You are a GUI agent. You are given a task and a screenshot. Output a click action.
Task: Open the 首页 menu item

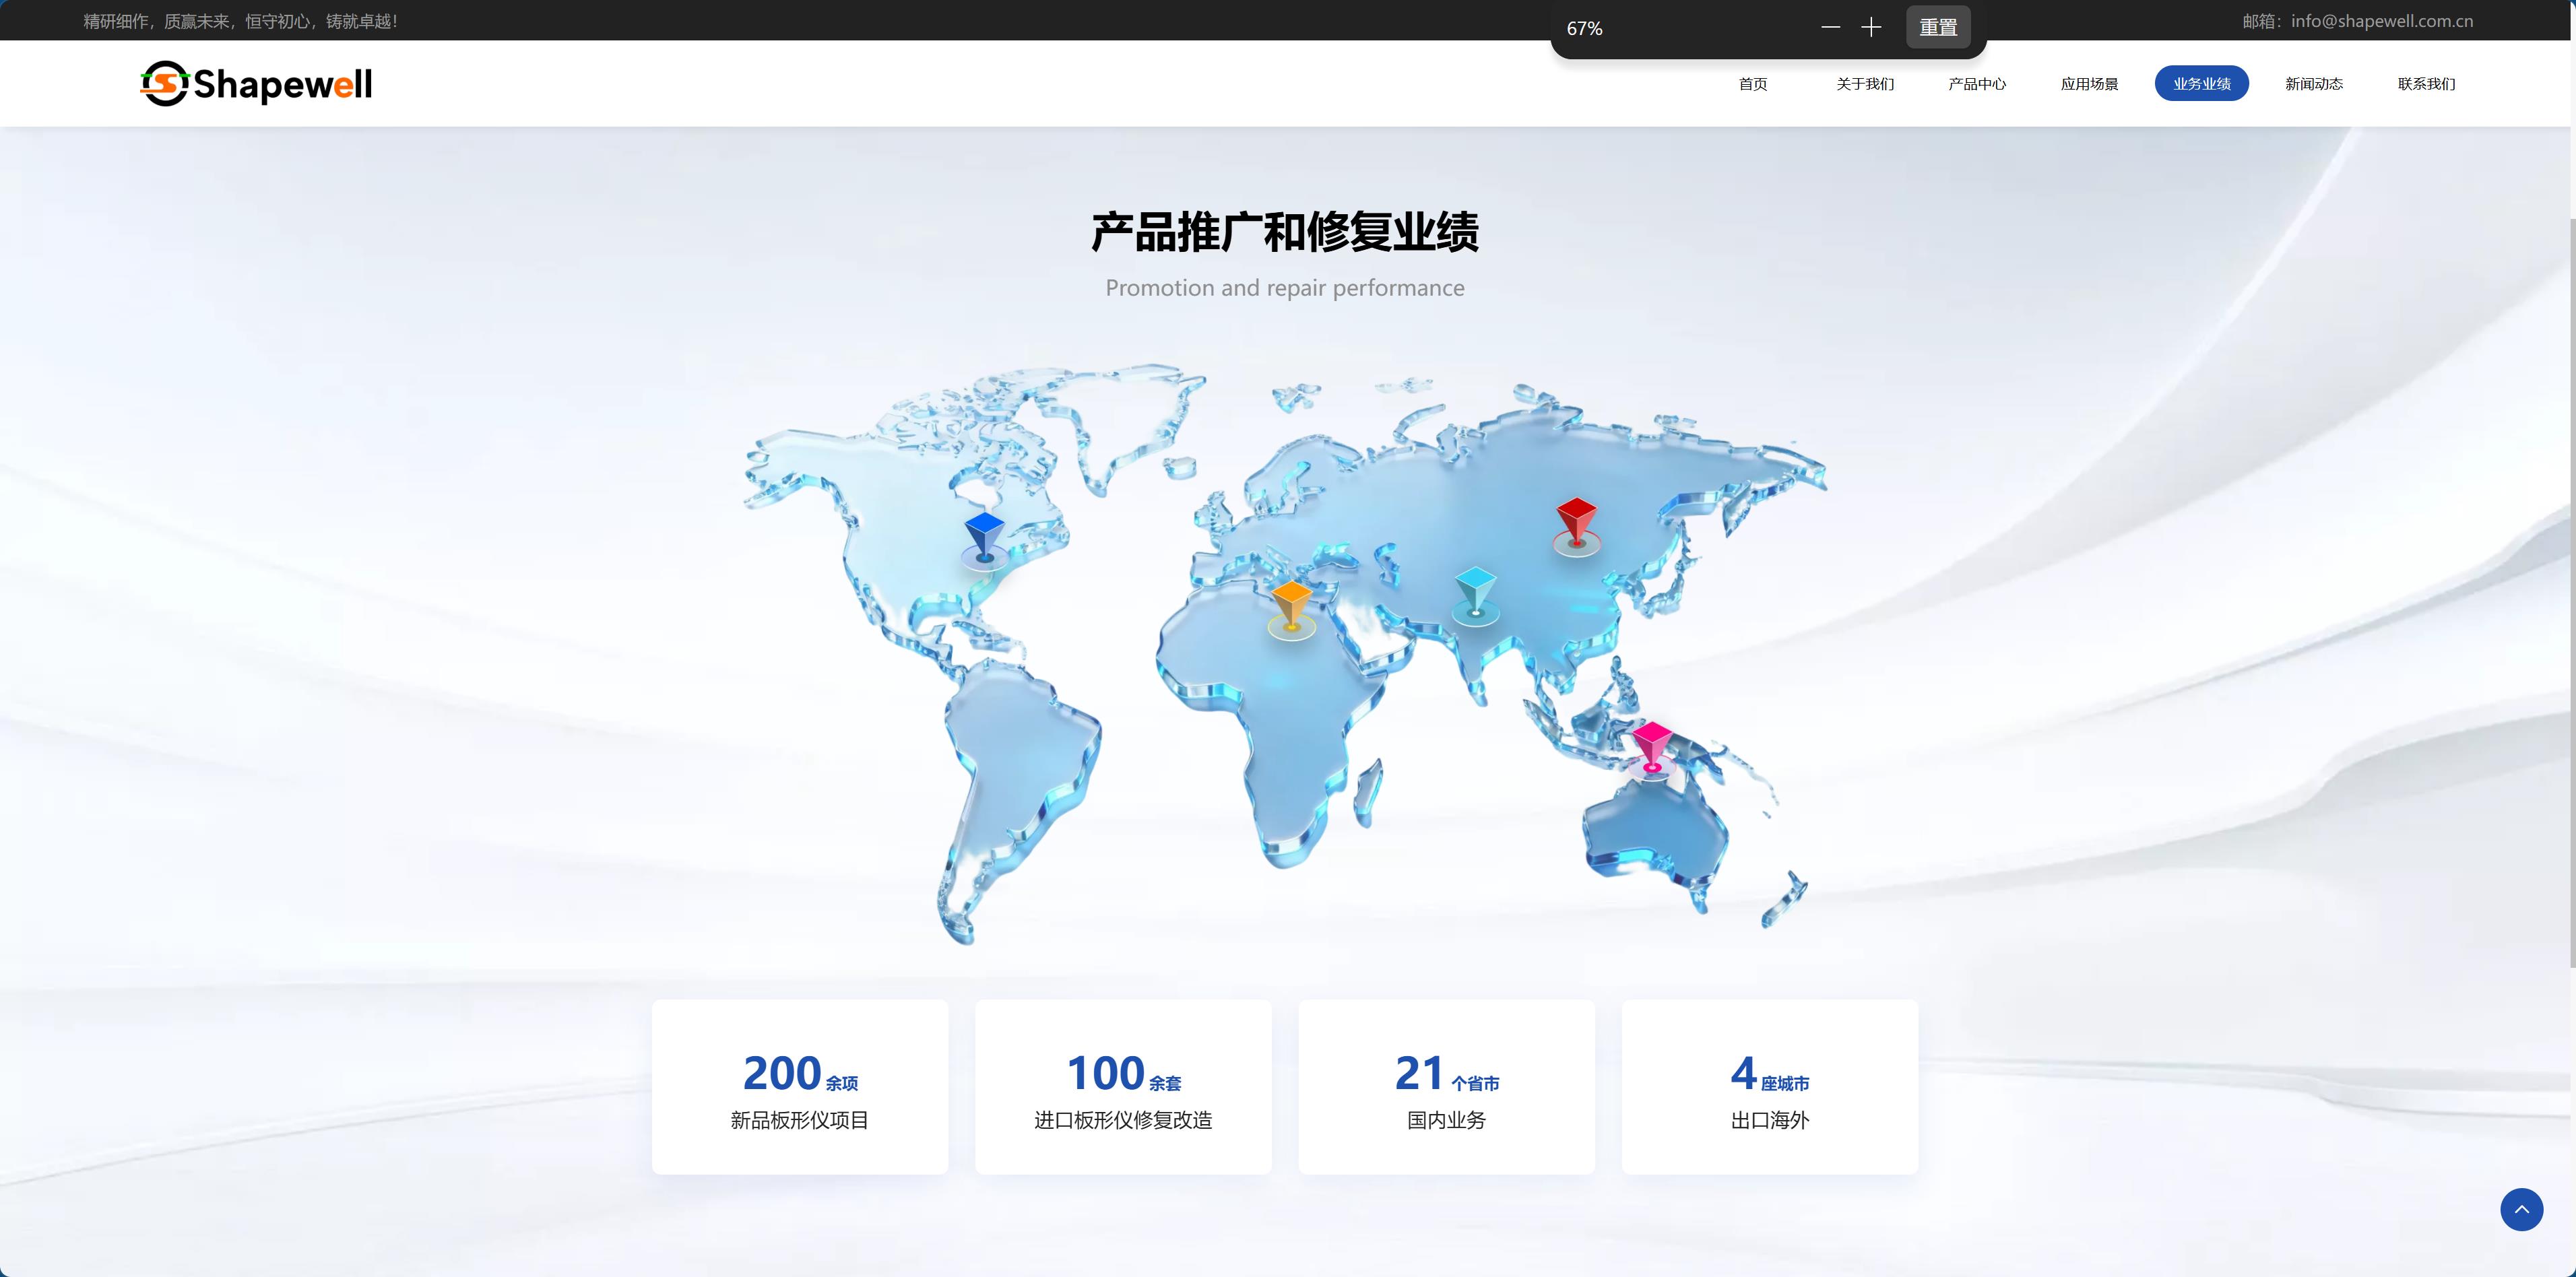1752,84
